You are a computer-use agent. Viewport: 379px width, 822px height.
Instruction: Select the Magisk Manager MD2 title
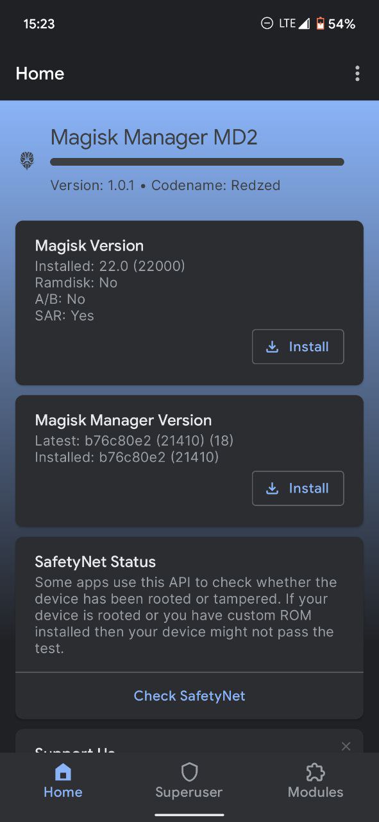pos(154,137)
